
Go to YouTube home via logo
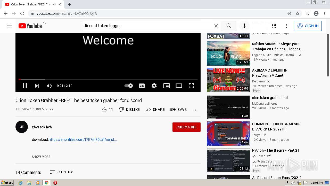(30, 26)
